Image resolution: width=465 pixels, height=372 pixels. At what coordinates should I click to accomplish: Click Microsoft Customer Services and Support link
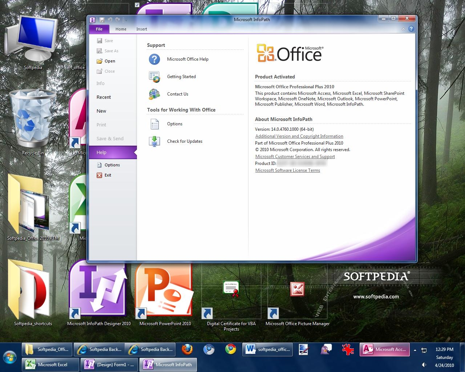pyautogui.click(x=295, y=157)
